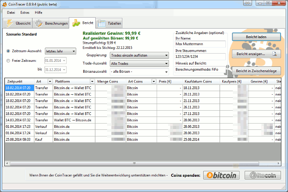Image resolution: width=288 pixels, height=192 pixels.
Task: Click Bericht in Zwischenablage button
Action: click(256, 71)
